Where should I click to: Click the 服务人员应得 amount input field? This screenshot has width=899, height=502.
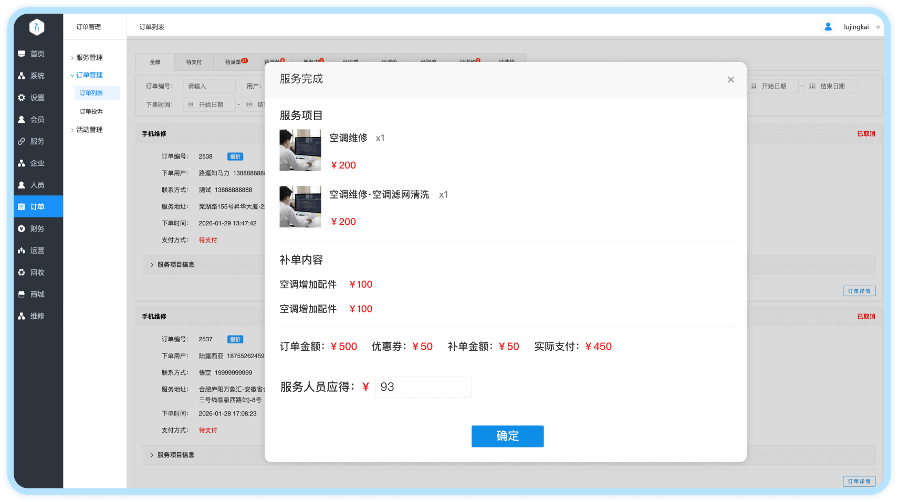point(423,387)
